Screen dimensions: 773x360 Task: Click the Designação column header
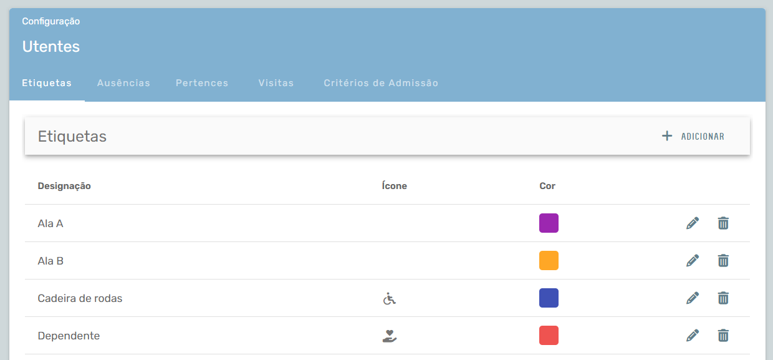click(64, 186)
